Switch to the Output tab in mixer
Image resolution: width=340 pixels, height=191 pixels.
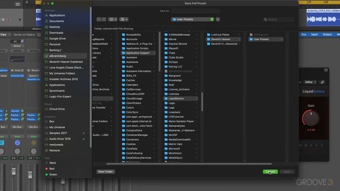point(327,34)
